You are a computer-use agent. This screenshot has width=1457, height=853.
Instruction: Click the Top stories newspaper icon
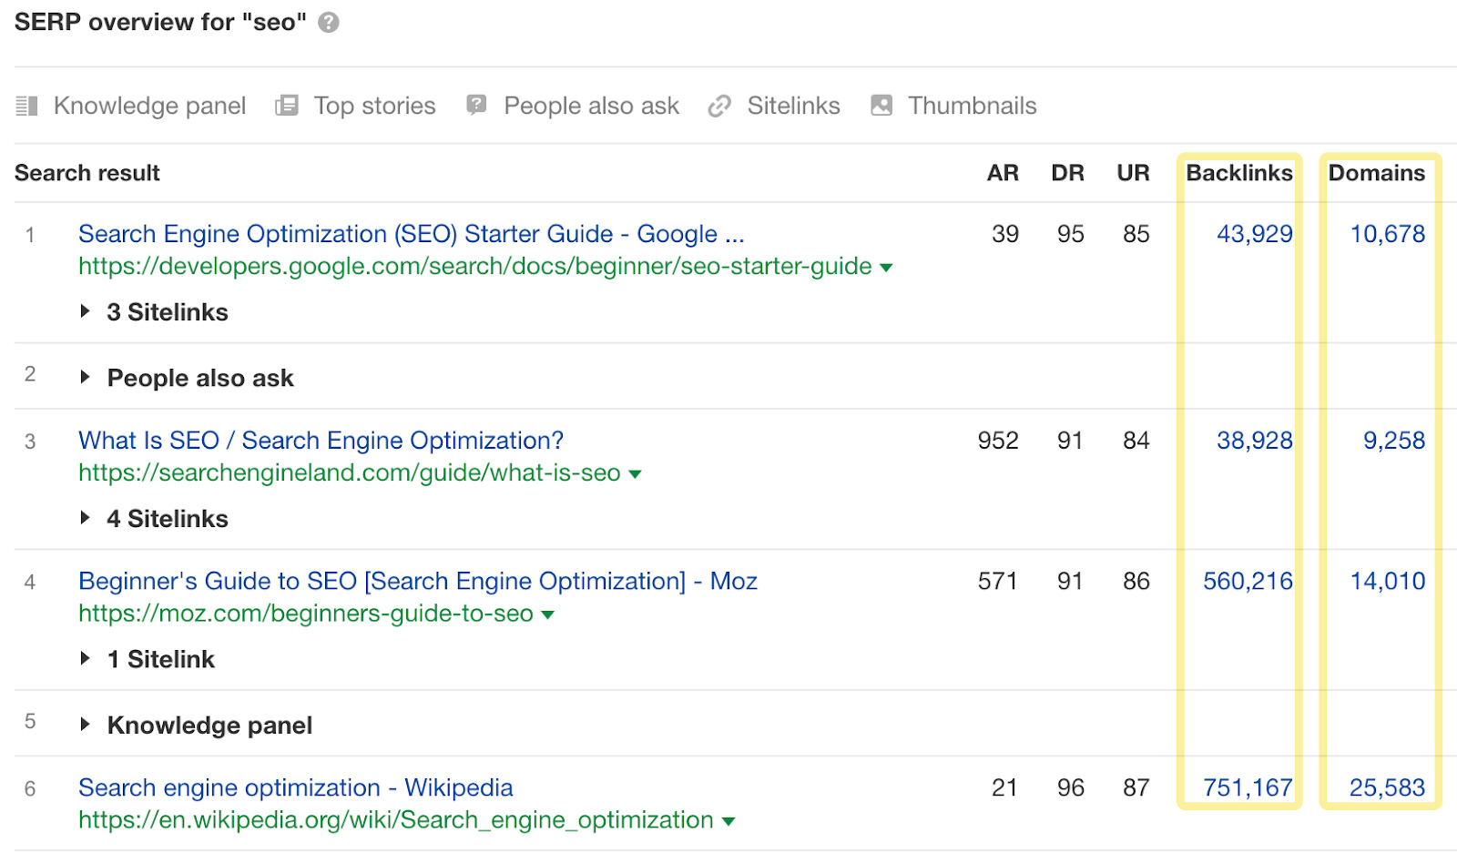(x=287, y=106)
